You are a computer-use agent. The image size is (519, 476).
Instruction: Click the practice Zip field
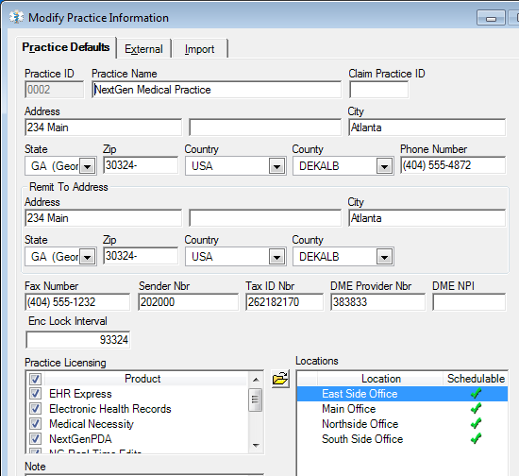(x=141, y=165)
